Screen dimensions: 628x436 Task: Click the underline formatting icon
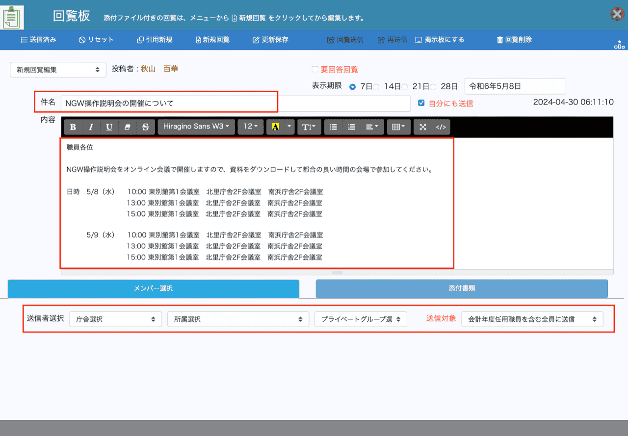[x=109, y=127]
